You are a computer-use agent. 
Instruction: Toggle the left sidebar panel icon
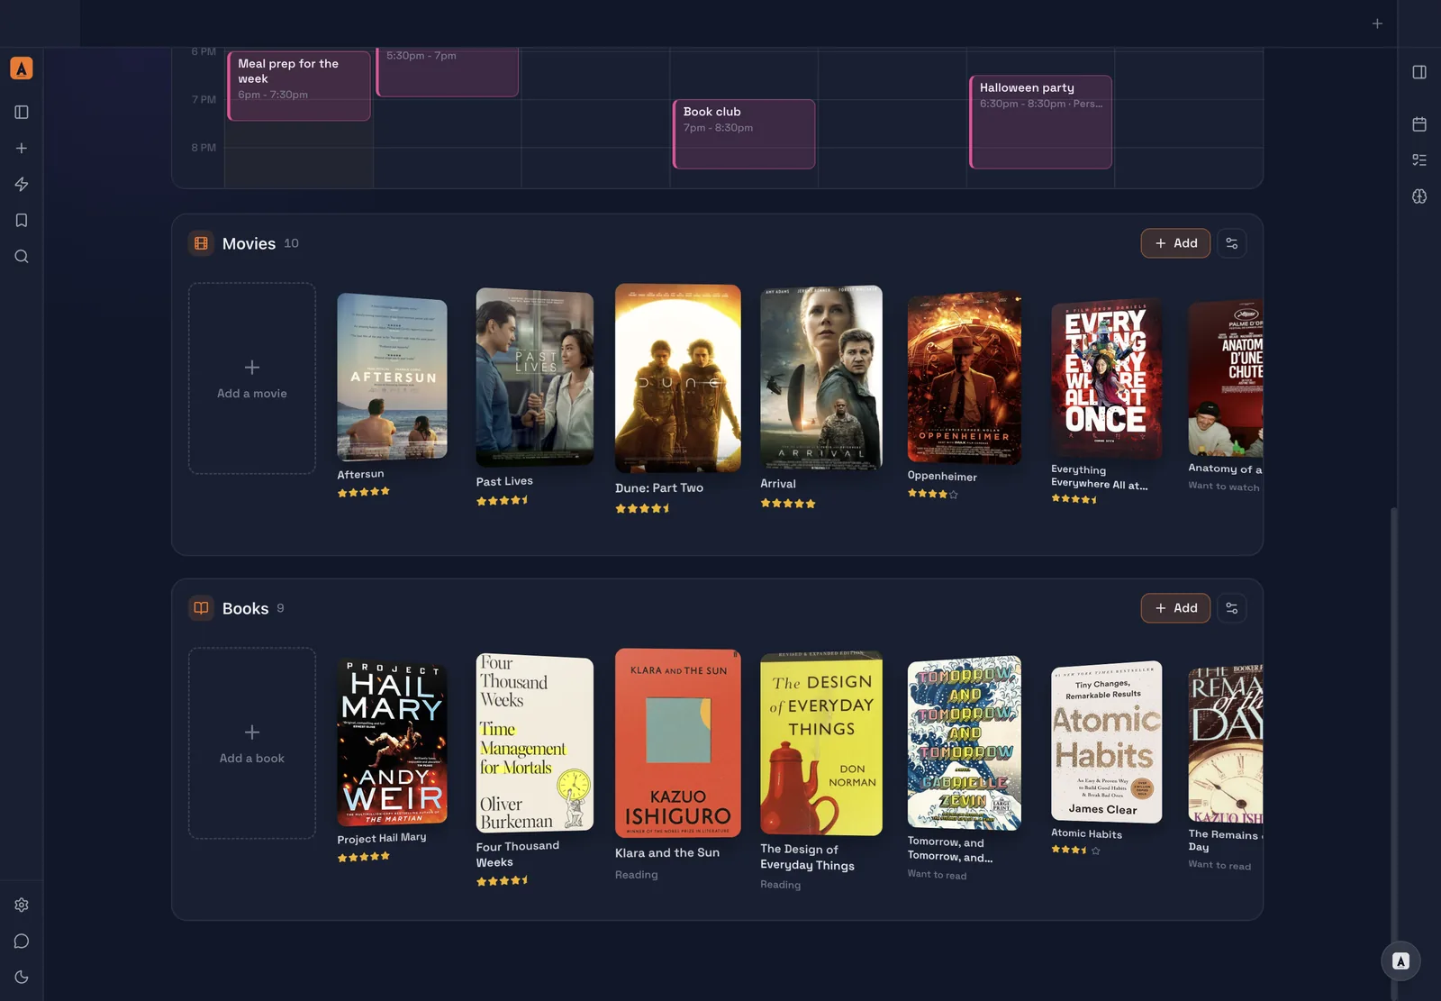[22, 113]
